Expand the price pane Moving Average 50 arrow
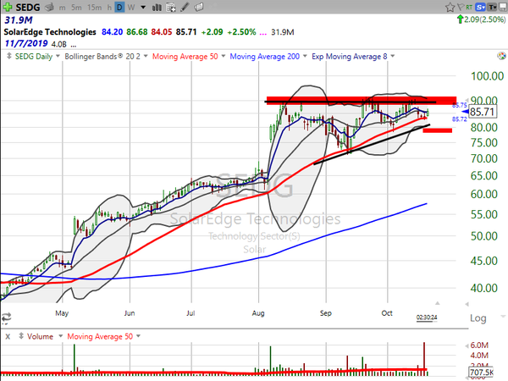 click(x=224, y=56)
